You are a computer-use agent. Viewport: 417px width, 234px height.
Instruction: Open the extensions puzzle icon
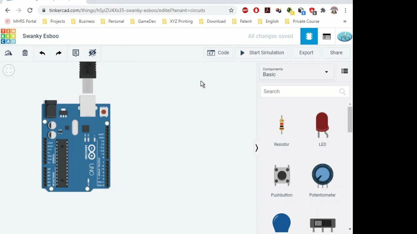(323, 10)
